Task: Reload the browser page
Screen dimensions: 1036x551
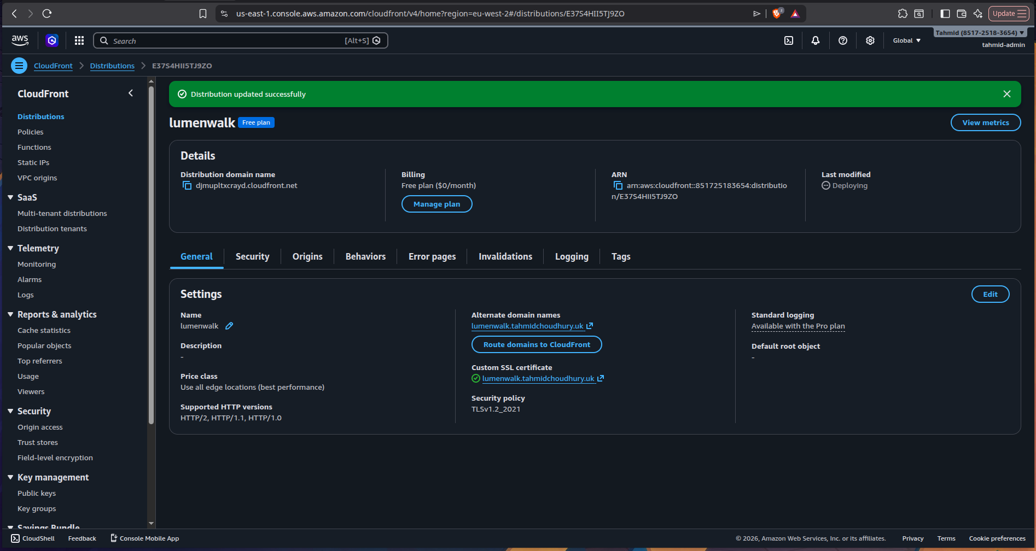Action: click(47, 14)
